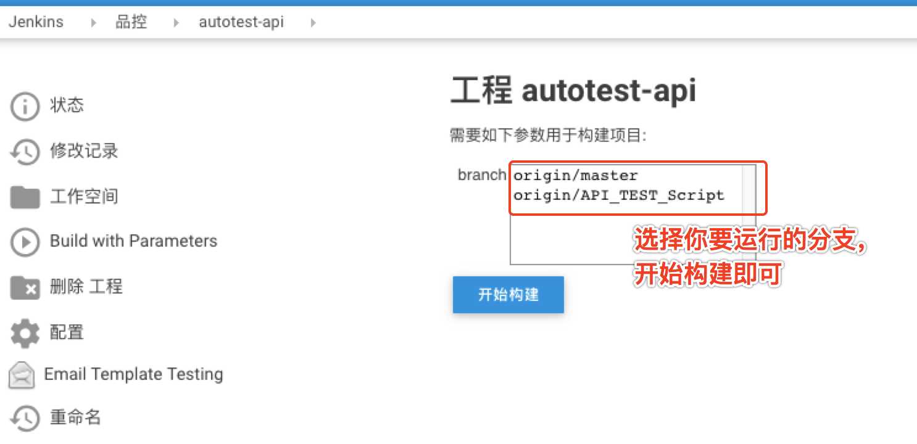Open the 修改记录 link
This screenshot has height=444, width=917.
[84, 151]
